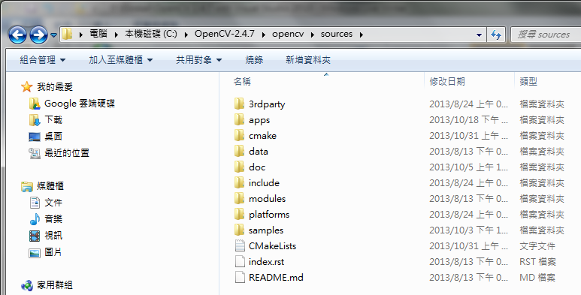Select the cmake folder icon
This screenshot has width=581, height=295.
pos(239,135)
